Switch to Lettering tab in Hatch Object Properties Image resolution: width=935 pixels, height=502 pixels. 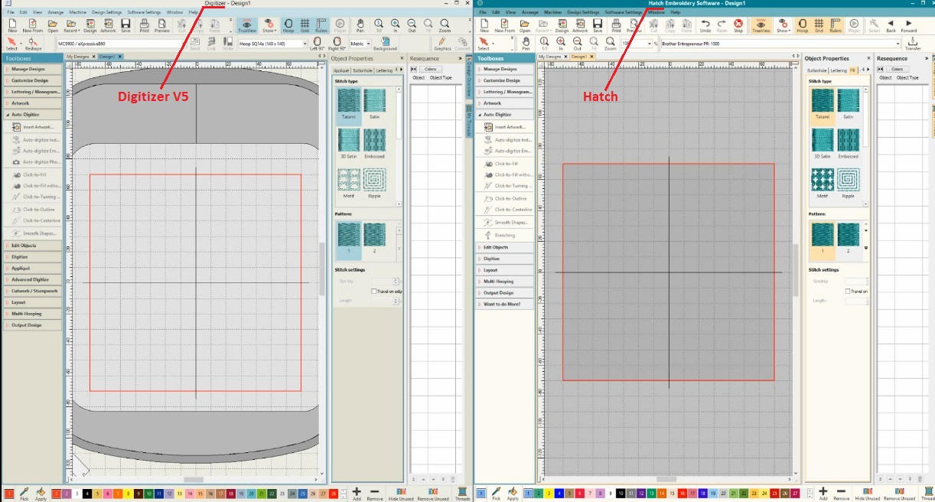839,70
